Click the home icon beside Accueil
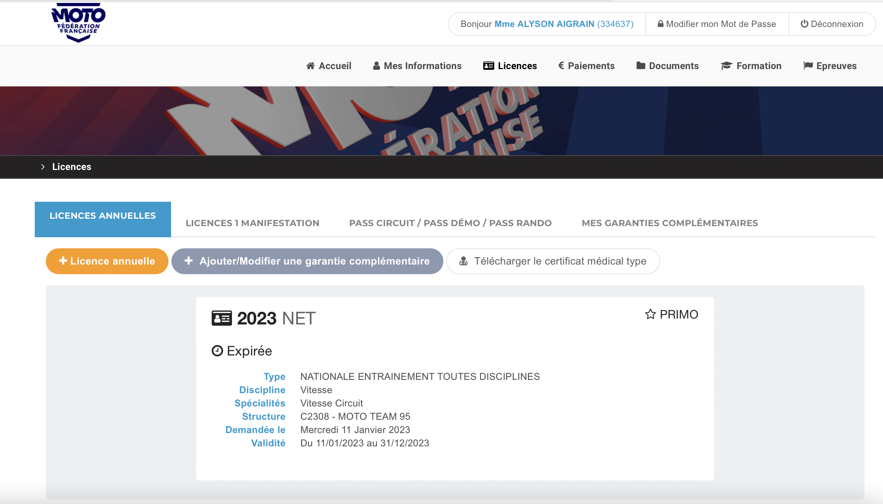Image resolution: width=883 pixels, height=504 pixels. tap(310, 66)
